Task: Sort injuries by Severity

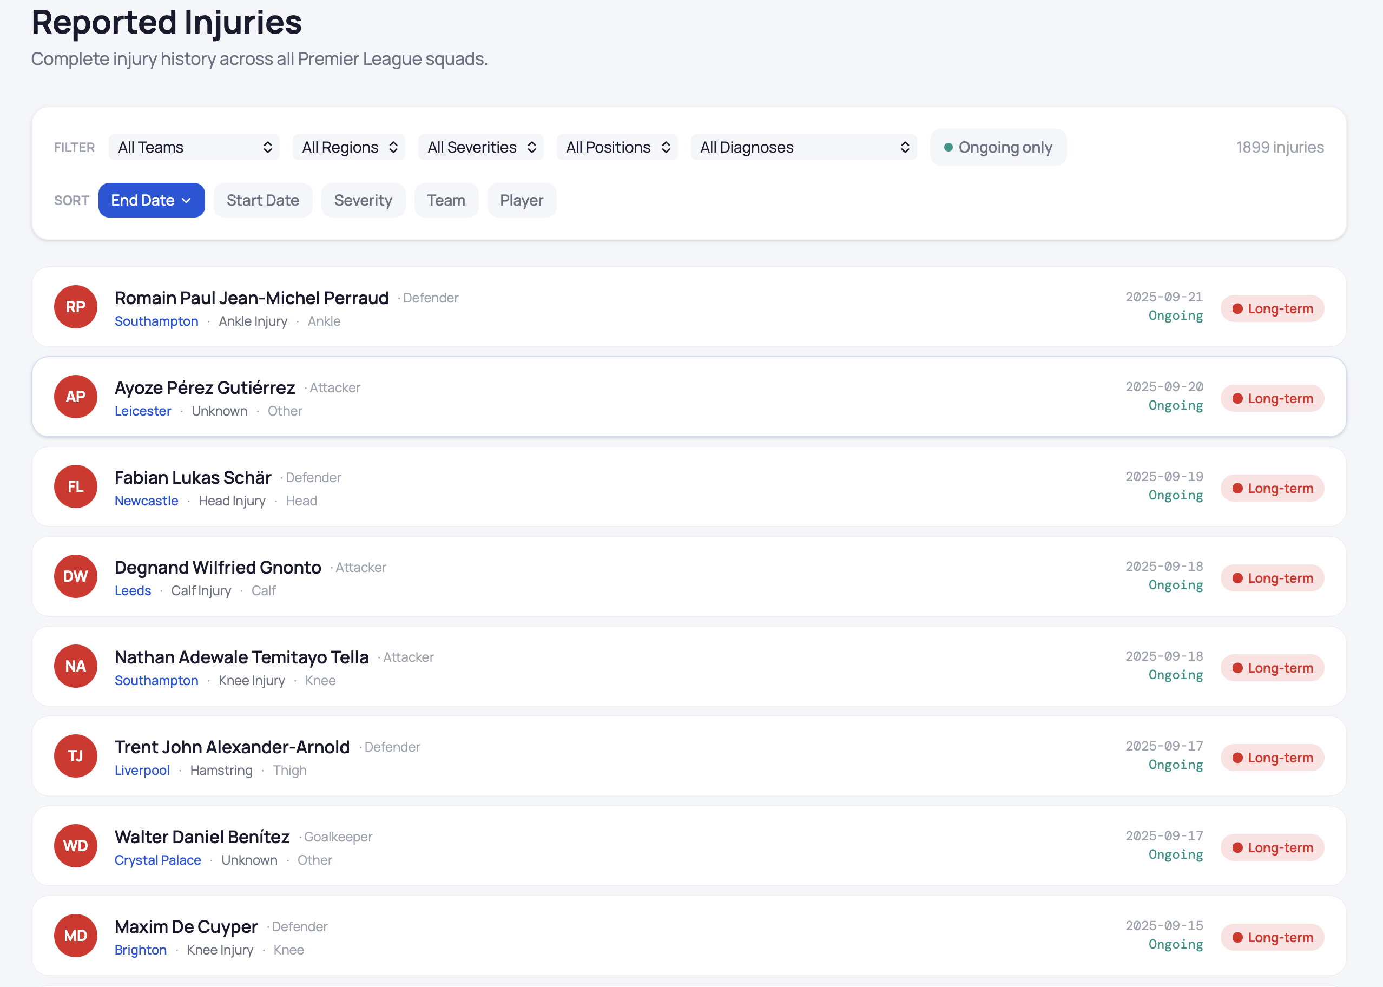Action: pyautogui.click(x=363, y=200)
